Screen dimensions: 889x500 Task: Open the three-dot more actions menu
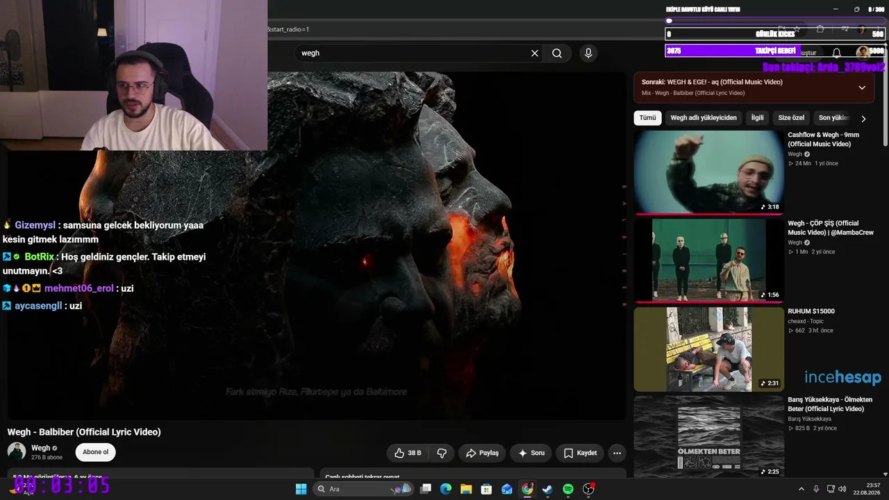click(x=617, y=453)
